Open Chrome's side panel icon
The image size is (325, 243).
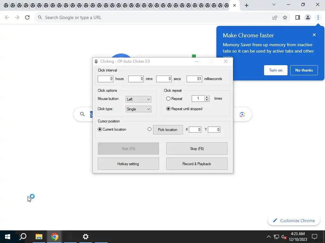298,18
